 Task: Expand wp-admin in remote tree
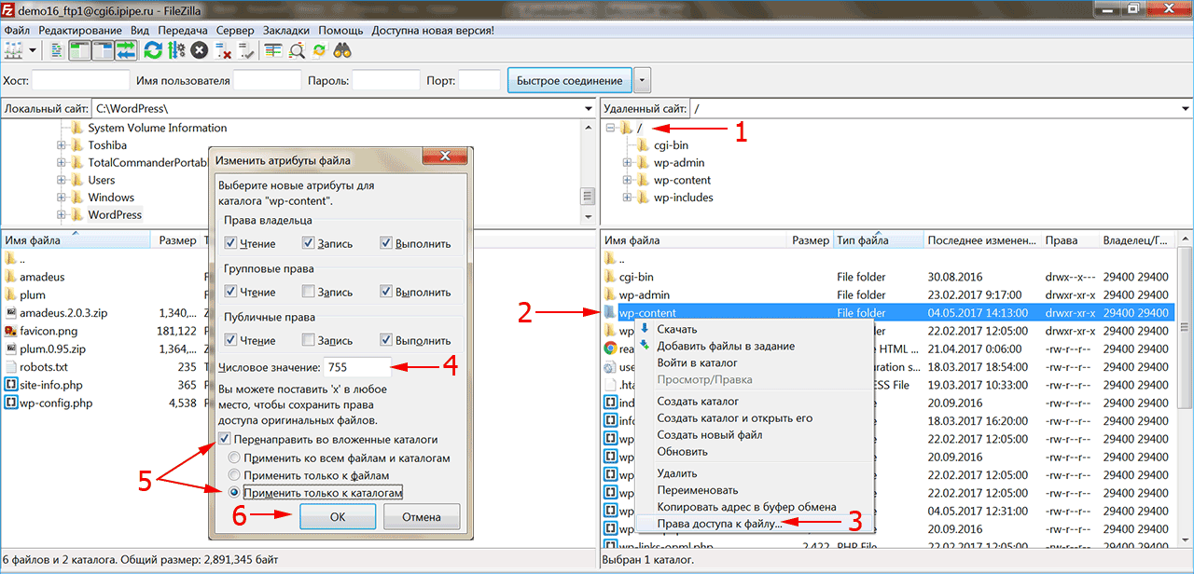coord(628,163)
